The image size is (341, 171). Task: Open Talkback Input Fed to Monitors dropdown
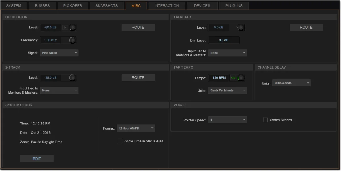click(x=227, y=53)
